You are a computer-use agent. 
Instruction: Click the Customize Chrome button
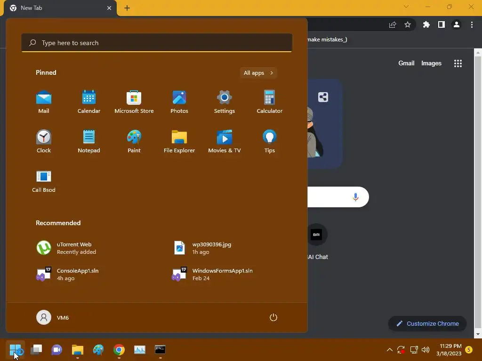click(x=427, y=323)
